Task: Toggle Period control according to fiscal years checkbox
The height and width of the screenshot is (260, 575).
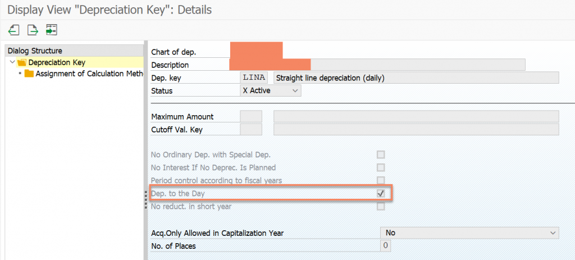Action: coord(381,180)
